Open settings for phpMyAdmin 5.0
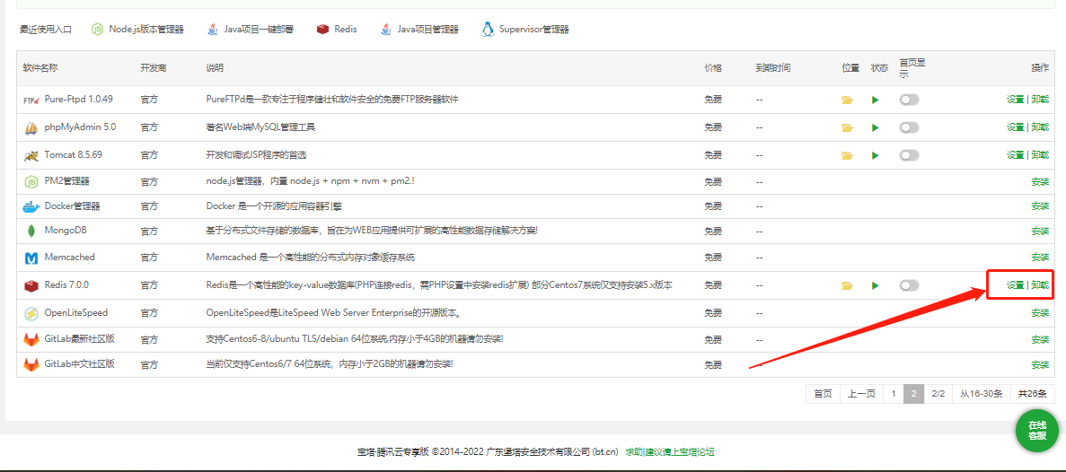Screen dimensions: 1066x472 (1015, 127)
